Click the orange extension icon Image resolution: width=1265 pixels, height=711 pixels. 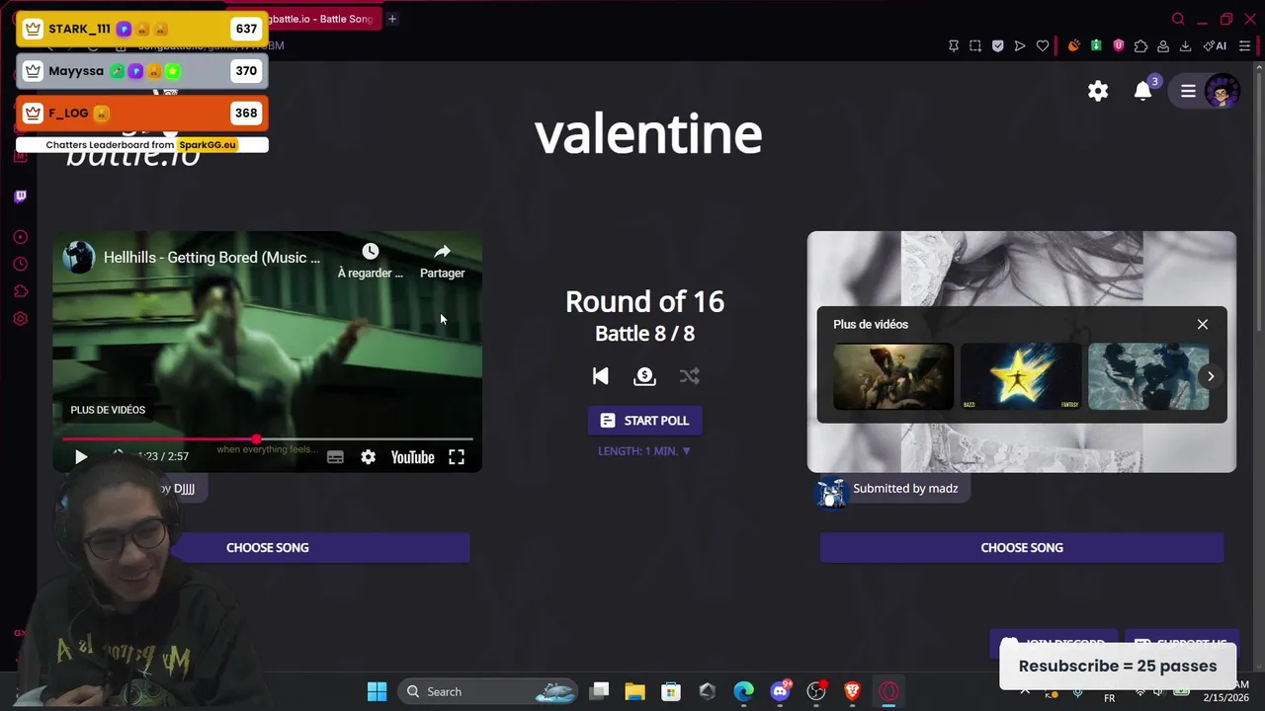point(1074,45)
